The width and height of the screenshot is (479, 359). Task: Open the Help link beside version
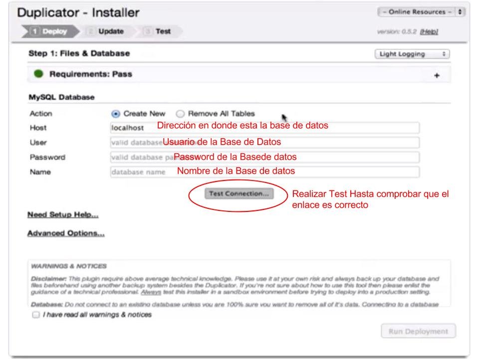(429, 32)
